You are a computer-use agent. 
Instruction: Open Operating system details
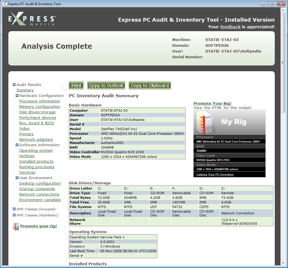pos(36,151)
